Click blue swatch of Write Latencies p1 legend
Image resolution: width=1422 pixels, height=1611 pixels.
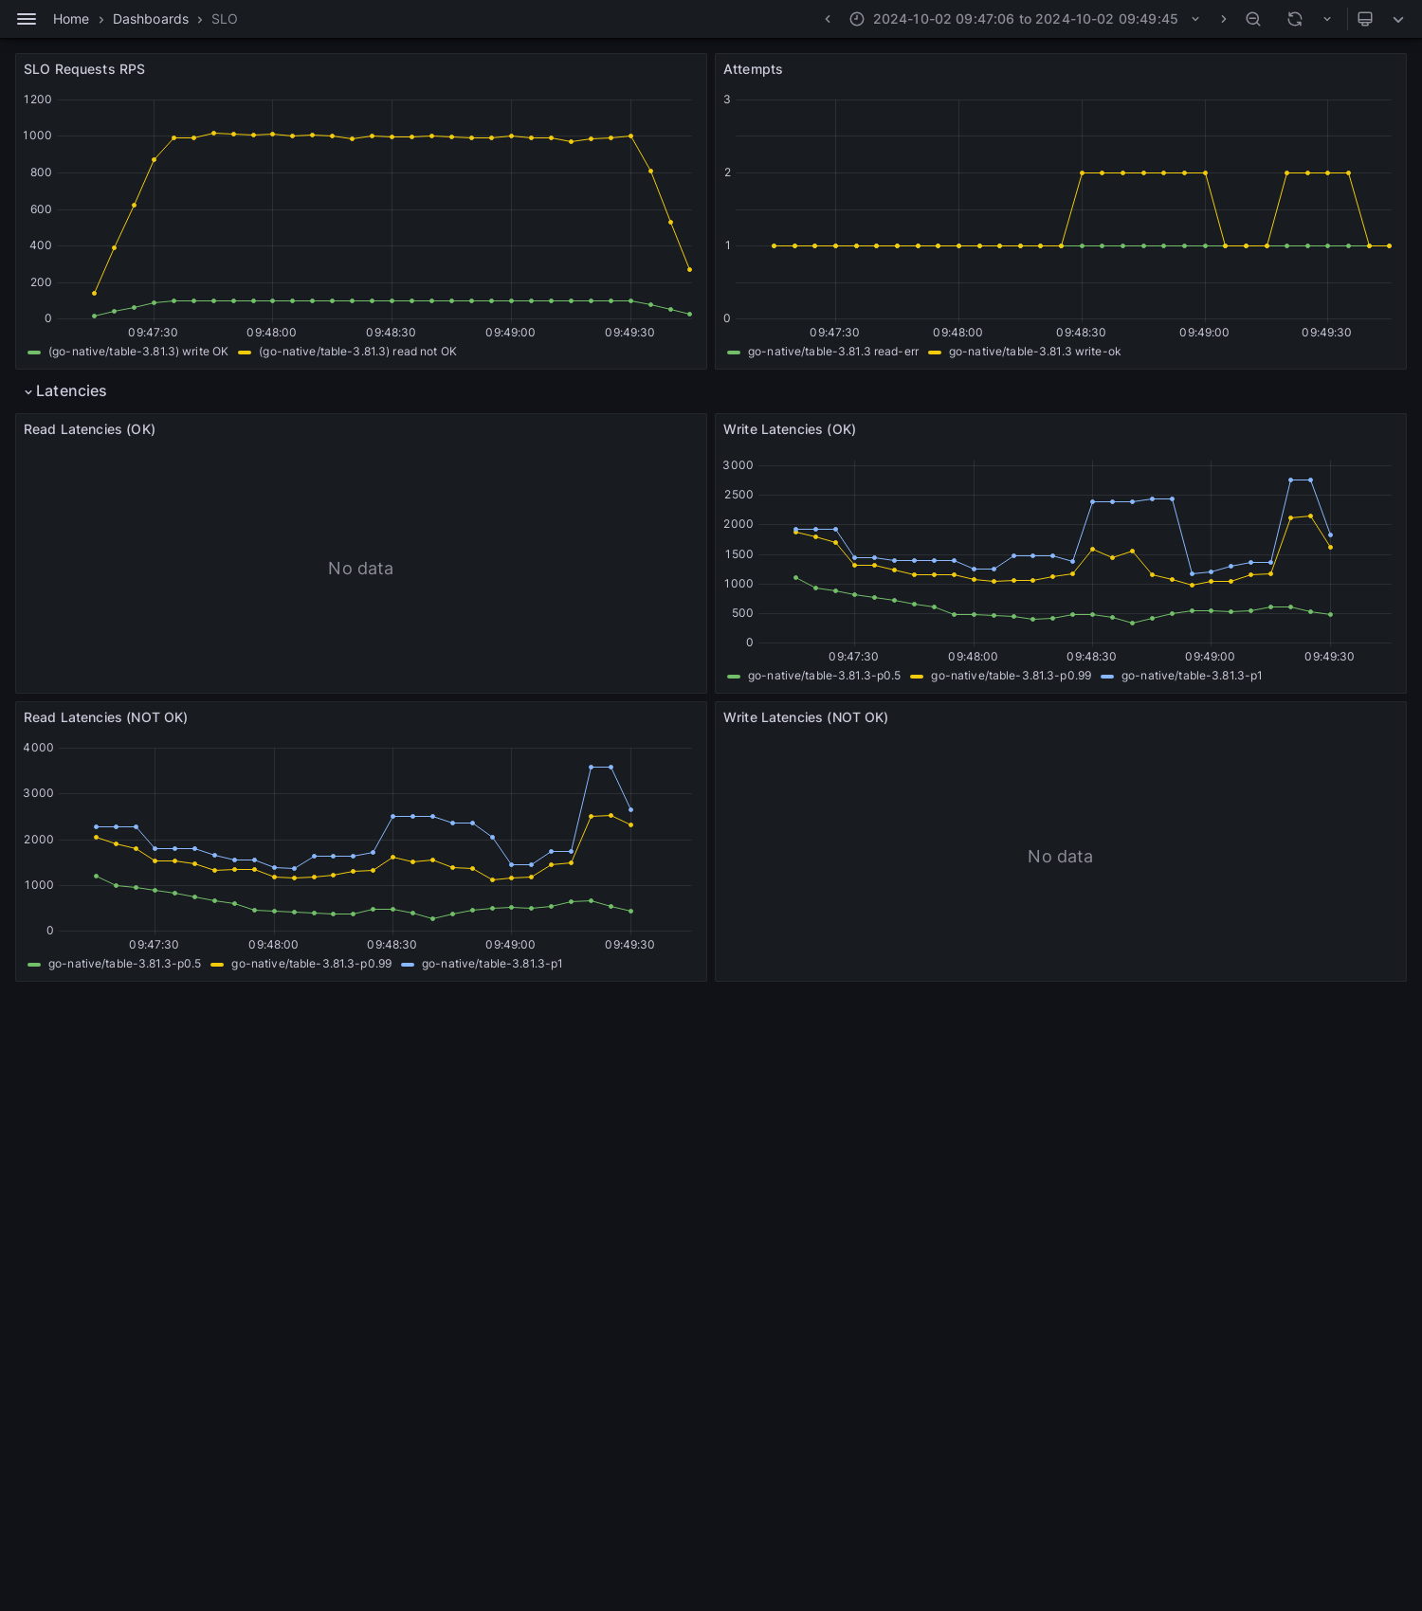(x=1107, y=677)
